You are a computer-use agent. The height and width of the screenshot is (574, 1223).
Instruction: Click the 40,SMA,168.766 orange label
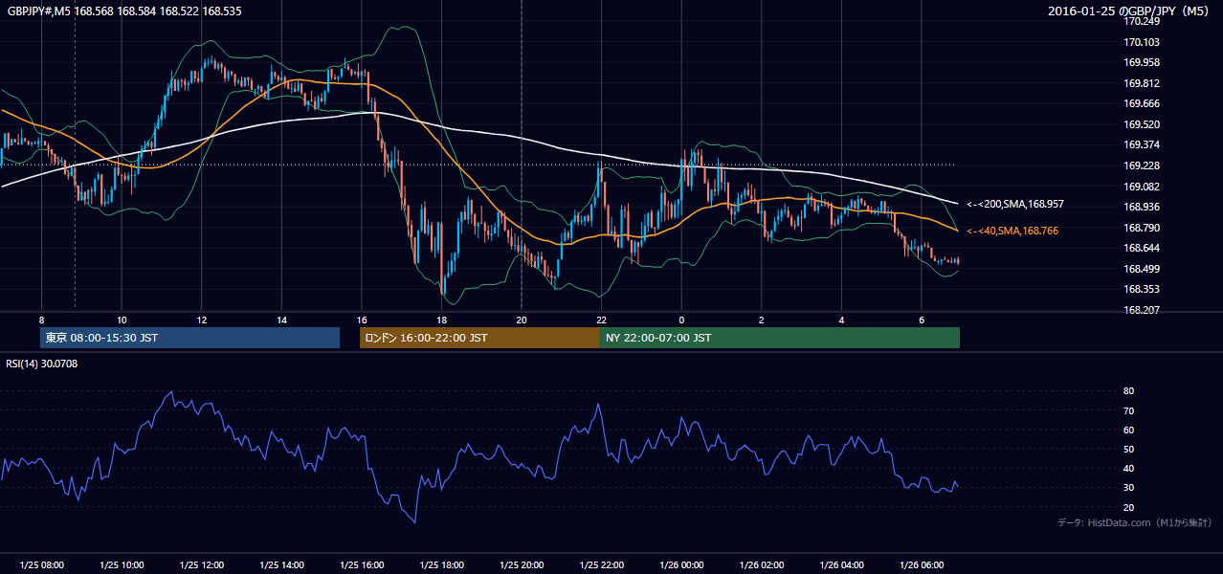tap(1012, 232)
